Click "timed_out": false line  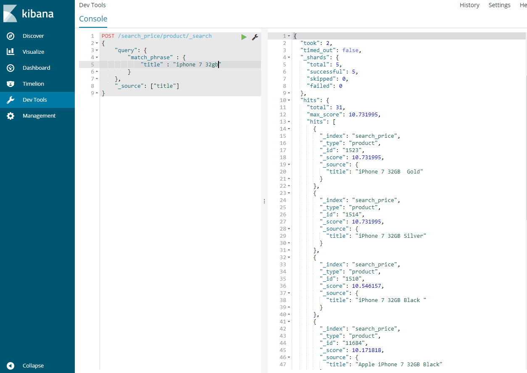(331, 50)
